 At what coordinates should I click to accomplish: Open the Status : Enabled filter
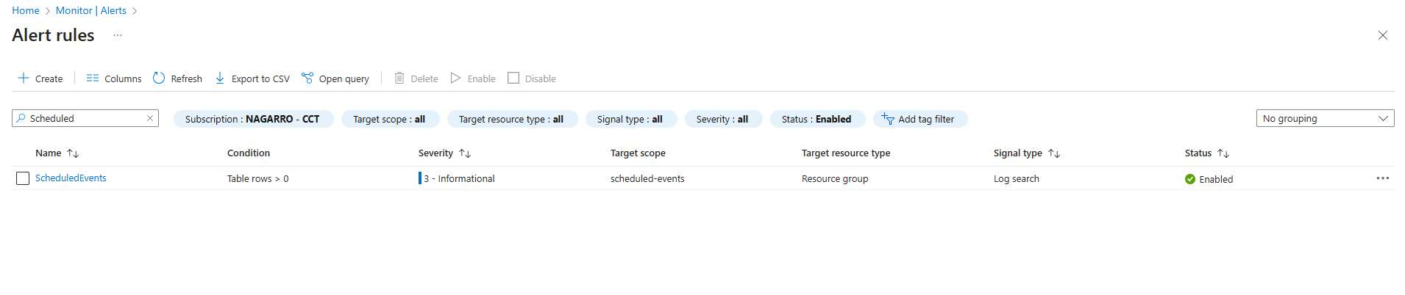(817, 119)
